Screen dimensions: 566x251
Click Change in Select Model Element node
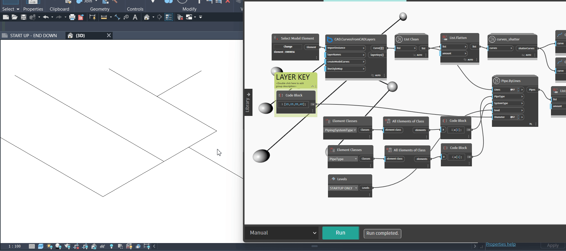[288, 47]
